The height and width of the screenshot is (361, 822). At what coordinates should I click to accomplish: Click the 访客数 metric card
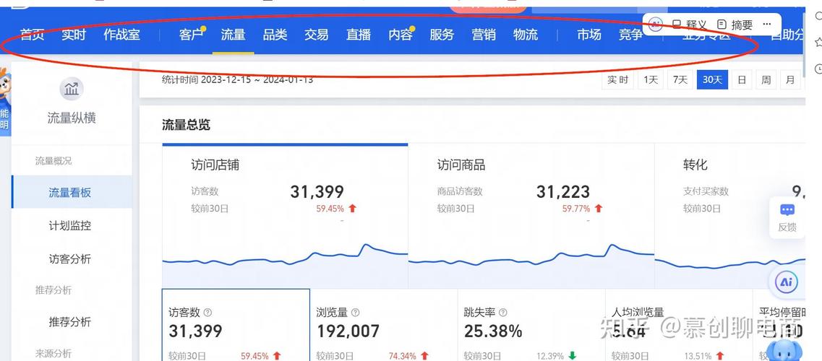coord(236,325)
